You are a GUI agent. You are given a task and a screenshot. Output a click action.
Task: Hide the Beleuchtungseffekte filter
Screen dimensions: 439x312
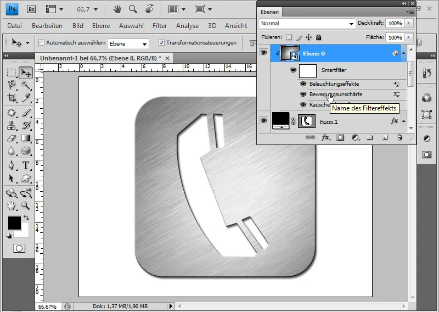pyautogui.click(x=303, y=84)
